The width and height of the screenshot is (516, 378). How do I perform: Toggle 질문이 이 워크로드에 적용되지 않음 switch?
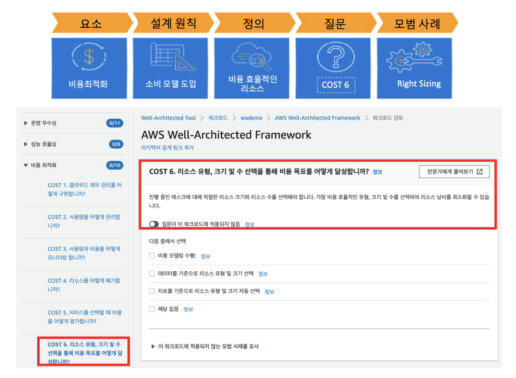154,224
